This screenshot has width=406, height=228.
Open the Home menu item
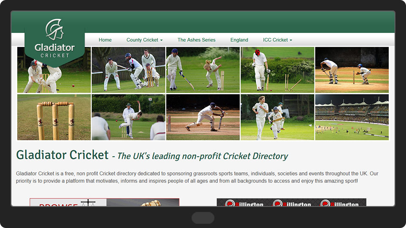pos(105,40)
